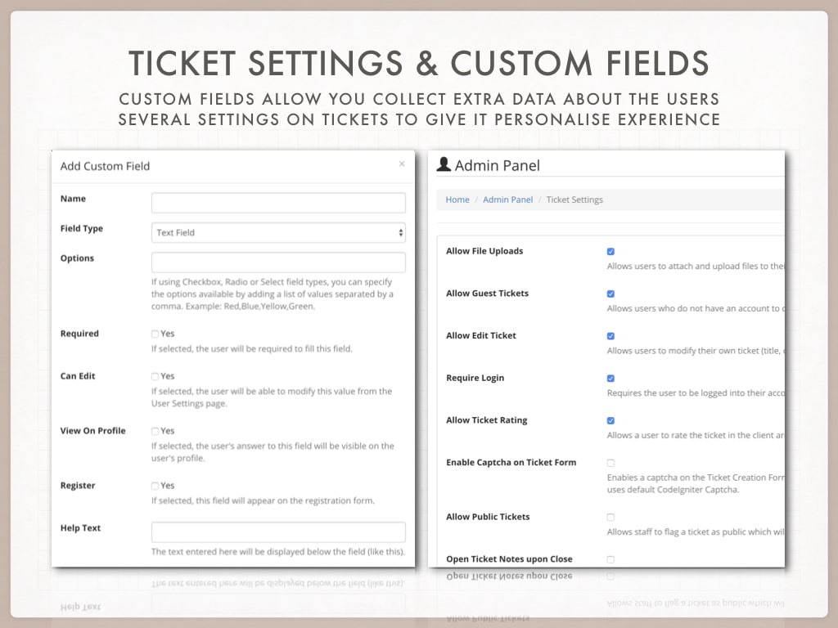838x628 pixels.
Task: Uncheck Require Login checkbox
Action: tap(610, 378)
